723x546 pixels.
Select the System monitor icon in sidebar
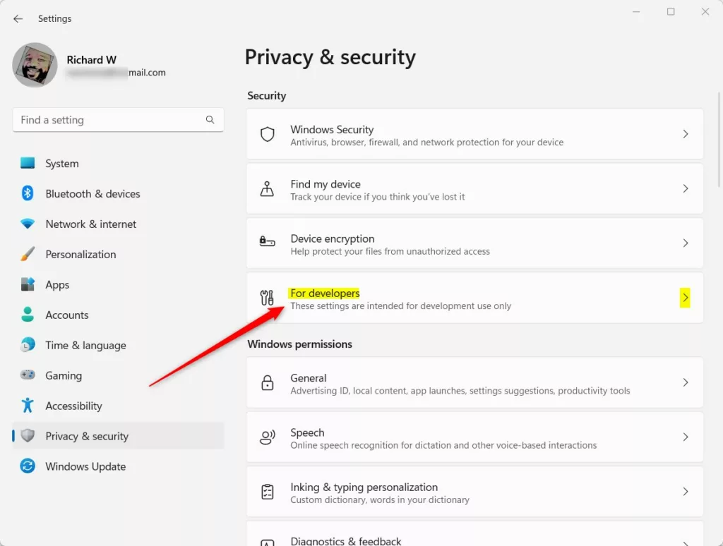click(28, 163)
